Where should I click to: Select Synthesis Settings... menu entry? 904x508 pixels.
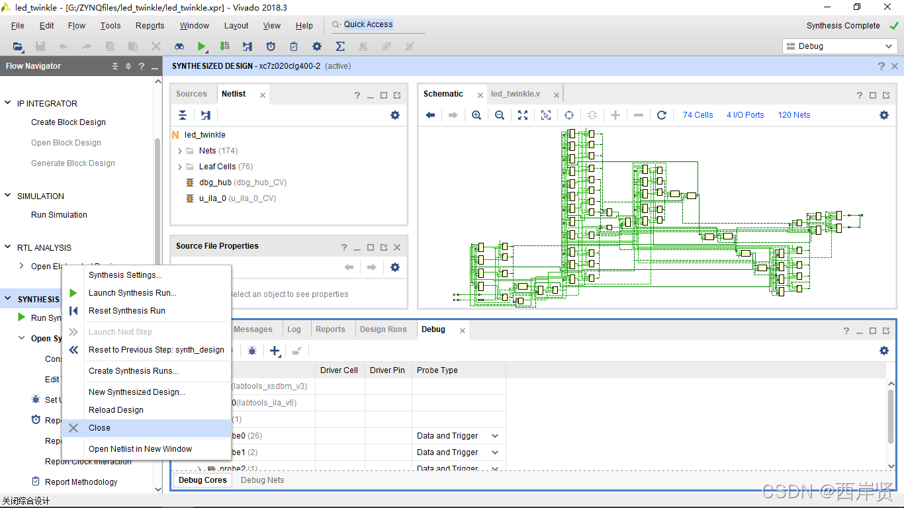coord(146,275)
